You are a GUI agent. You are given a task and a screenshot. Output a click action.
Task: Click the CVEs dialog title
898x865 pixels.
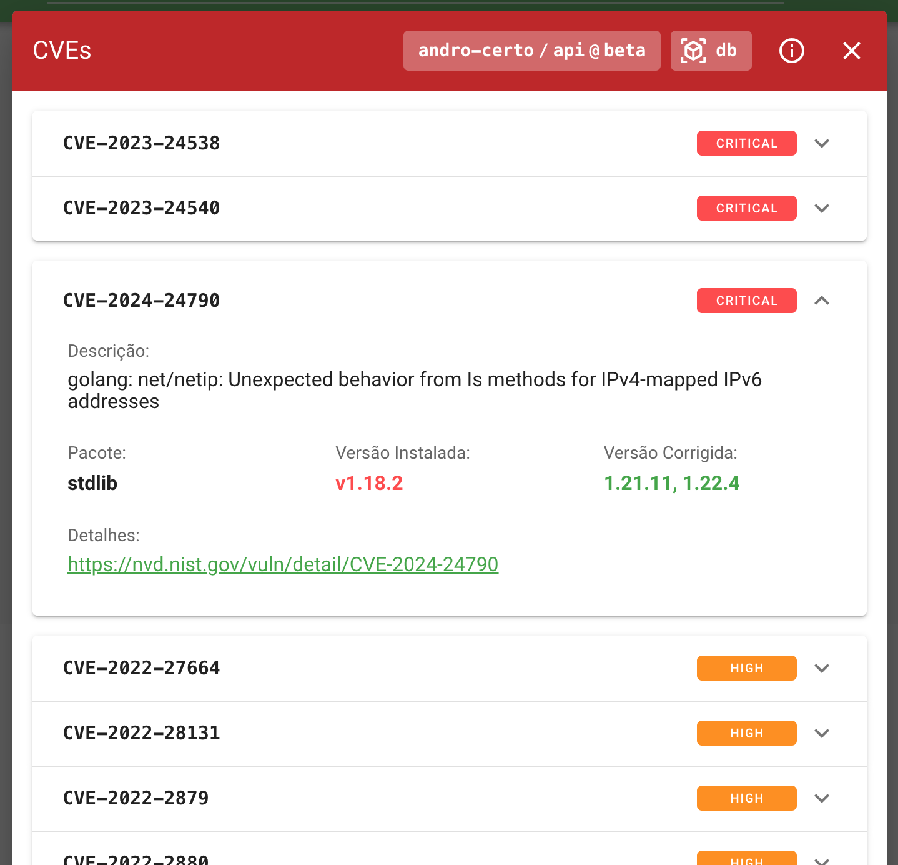point(62,51)
